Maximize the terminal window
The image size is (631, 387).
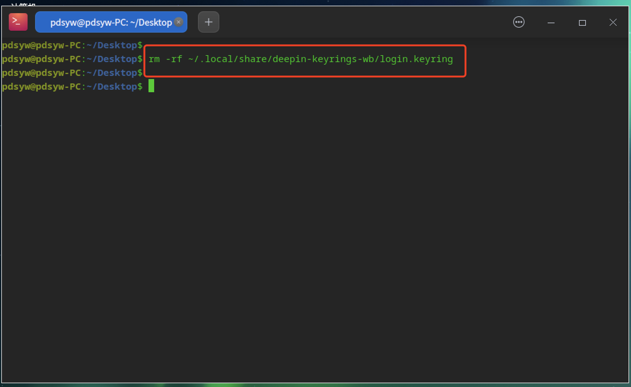582,23
